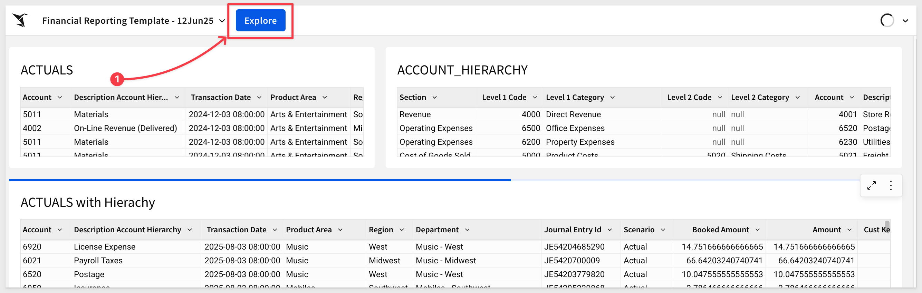Viewport: 922px width, 293px height.
Task: Select the ACCOUNT_HIERARCHY table title
Action: pyautogui.click(x=462, y=70)
